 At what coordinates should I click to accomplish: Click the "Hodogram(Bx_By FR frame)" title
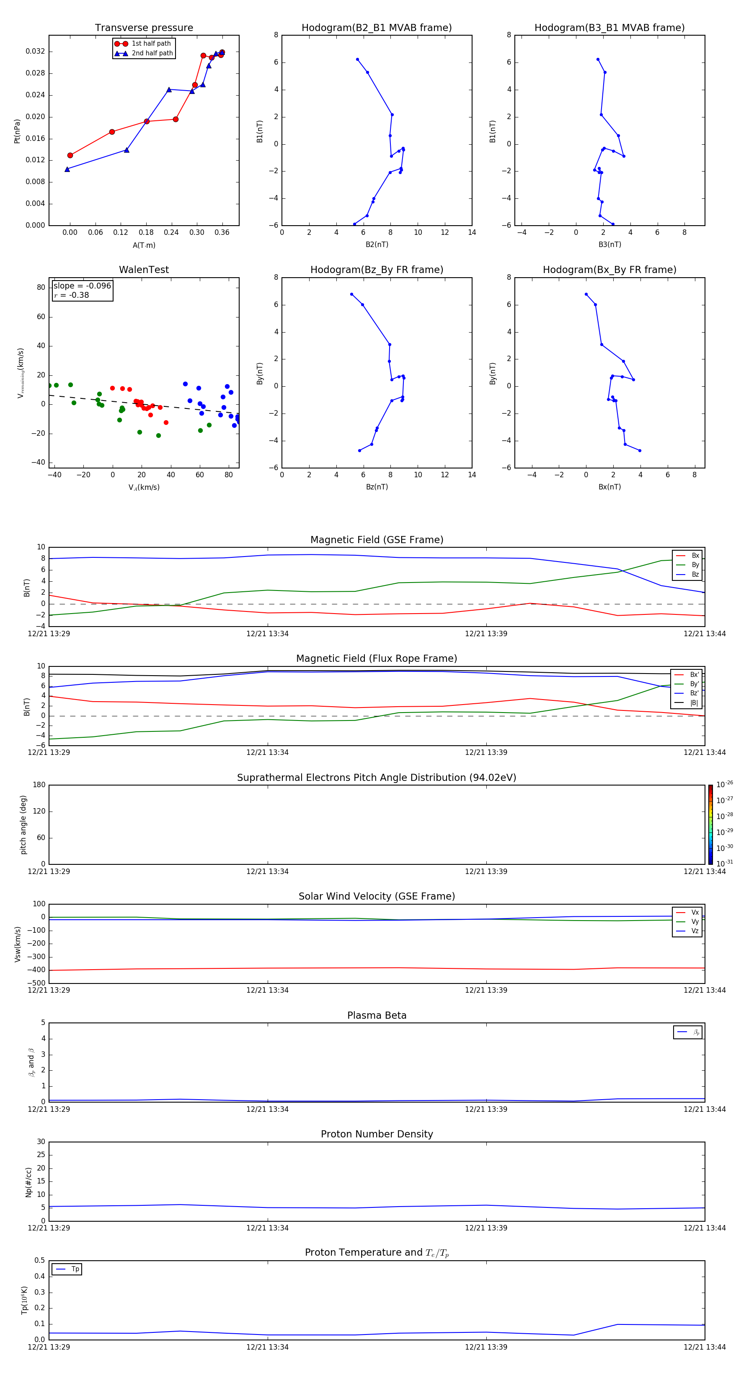(609, 270)
